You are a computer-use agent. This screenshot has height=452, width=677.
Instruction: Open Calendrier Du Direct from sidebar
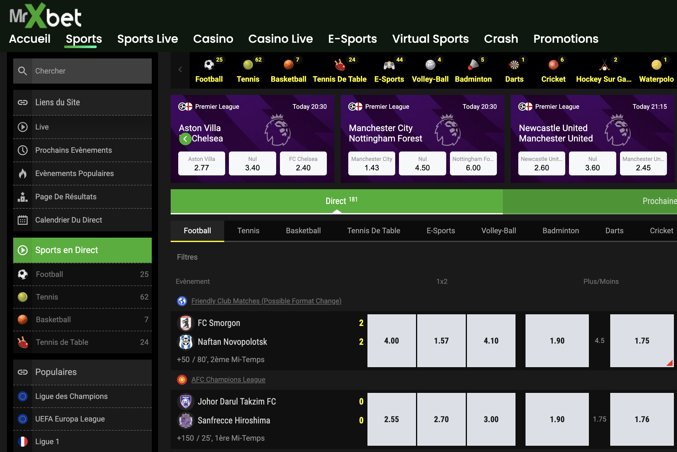(69, 220)
